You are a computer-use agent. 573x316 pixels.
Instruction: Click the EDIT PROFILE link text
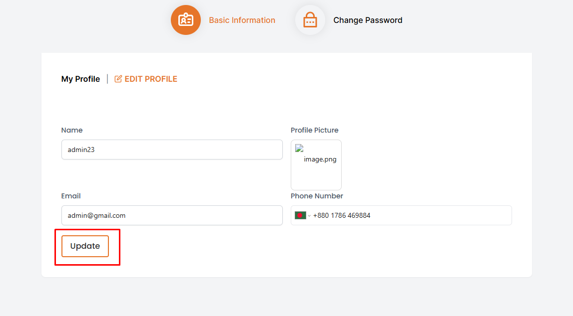point(151,79)
